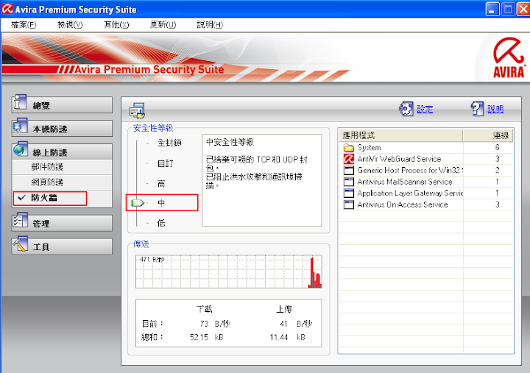Click the AVIRA umbrella logo
Screen dimensions: 530x373
click(x=509, y=57)
